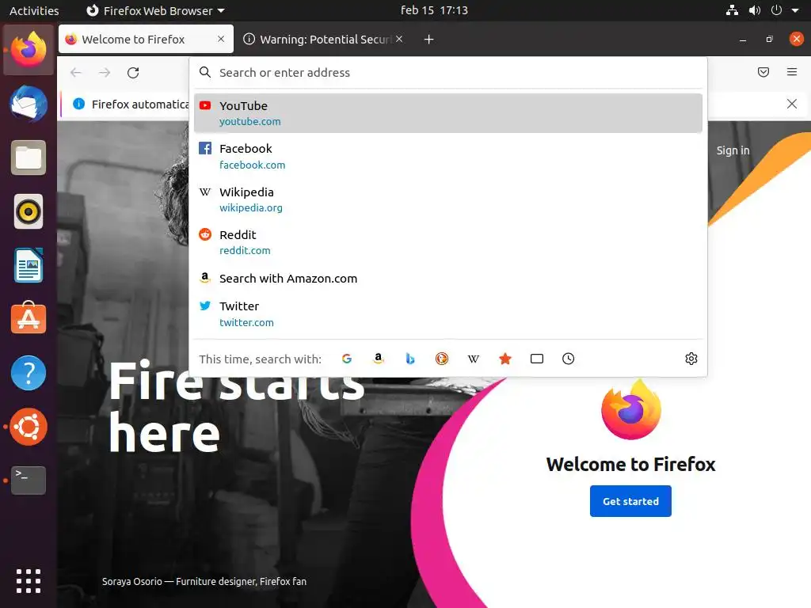811x608 pixels.
Task: Switch to Warning: Potential Security tab
Action: pyautogui.click(x=323, y=40)
